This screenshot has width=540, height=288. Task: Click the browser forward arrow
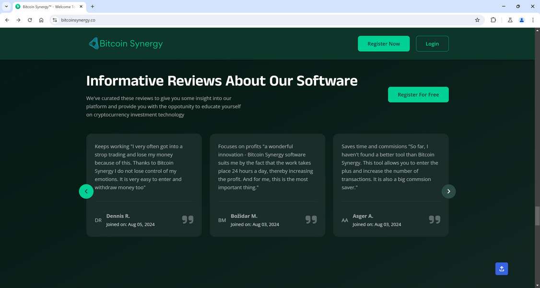click(x=19, y=20)
